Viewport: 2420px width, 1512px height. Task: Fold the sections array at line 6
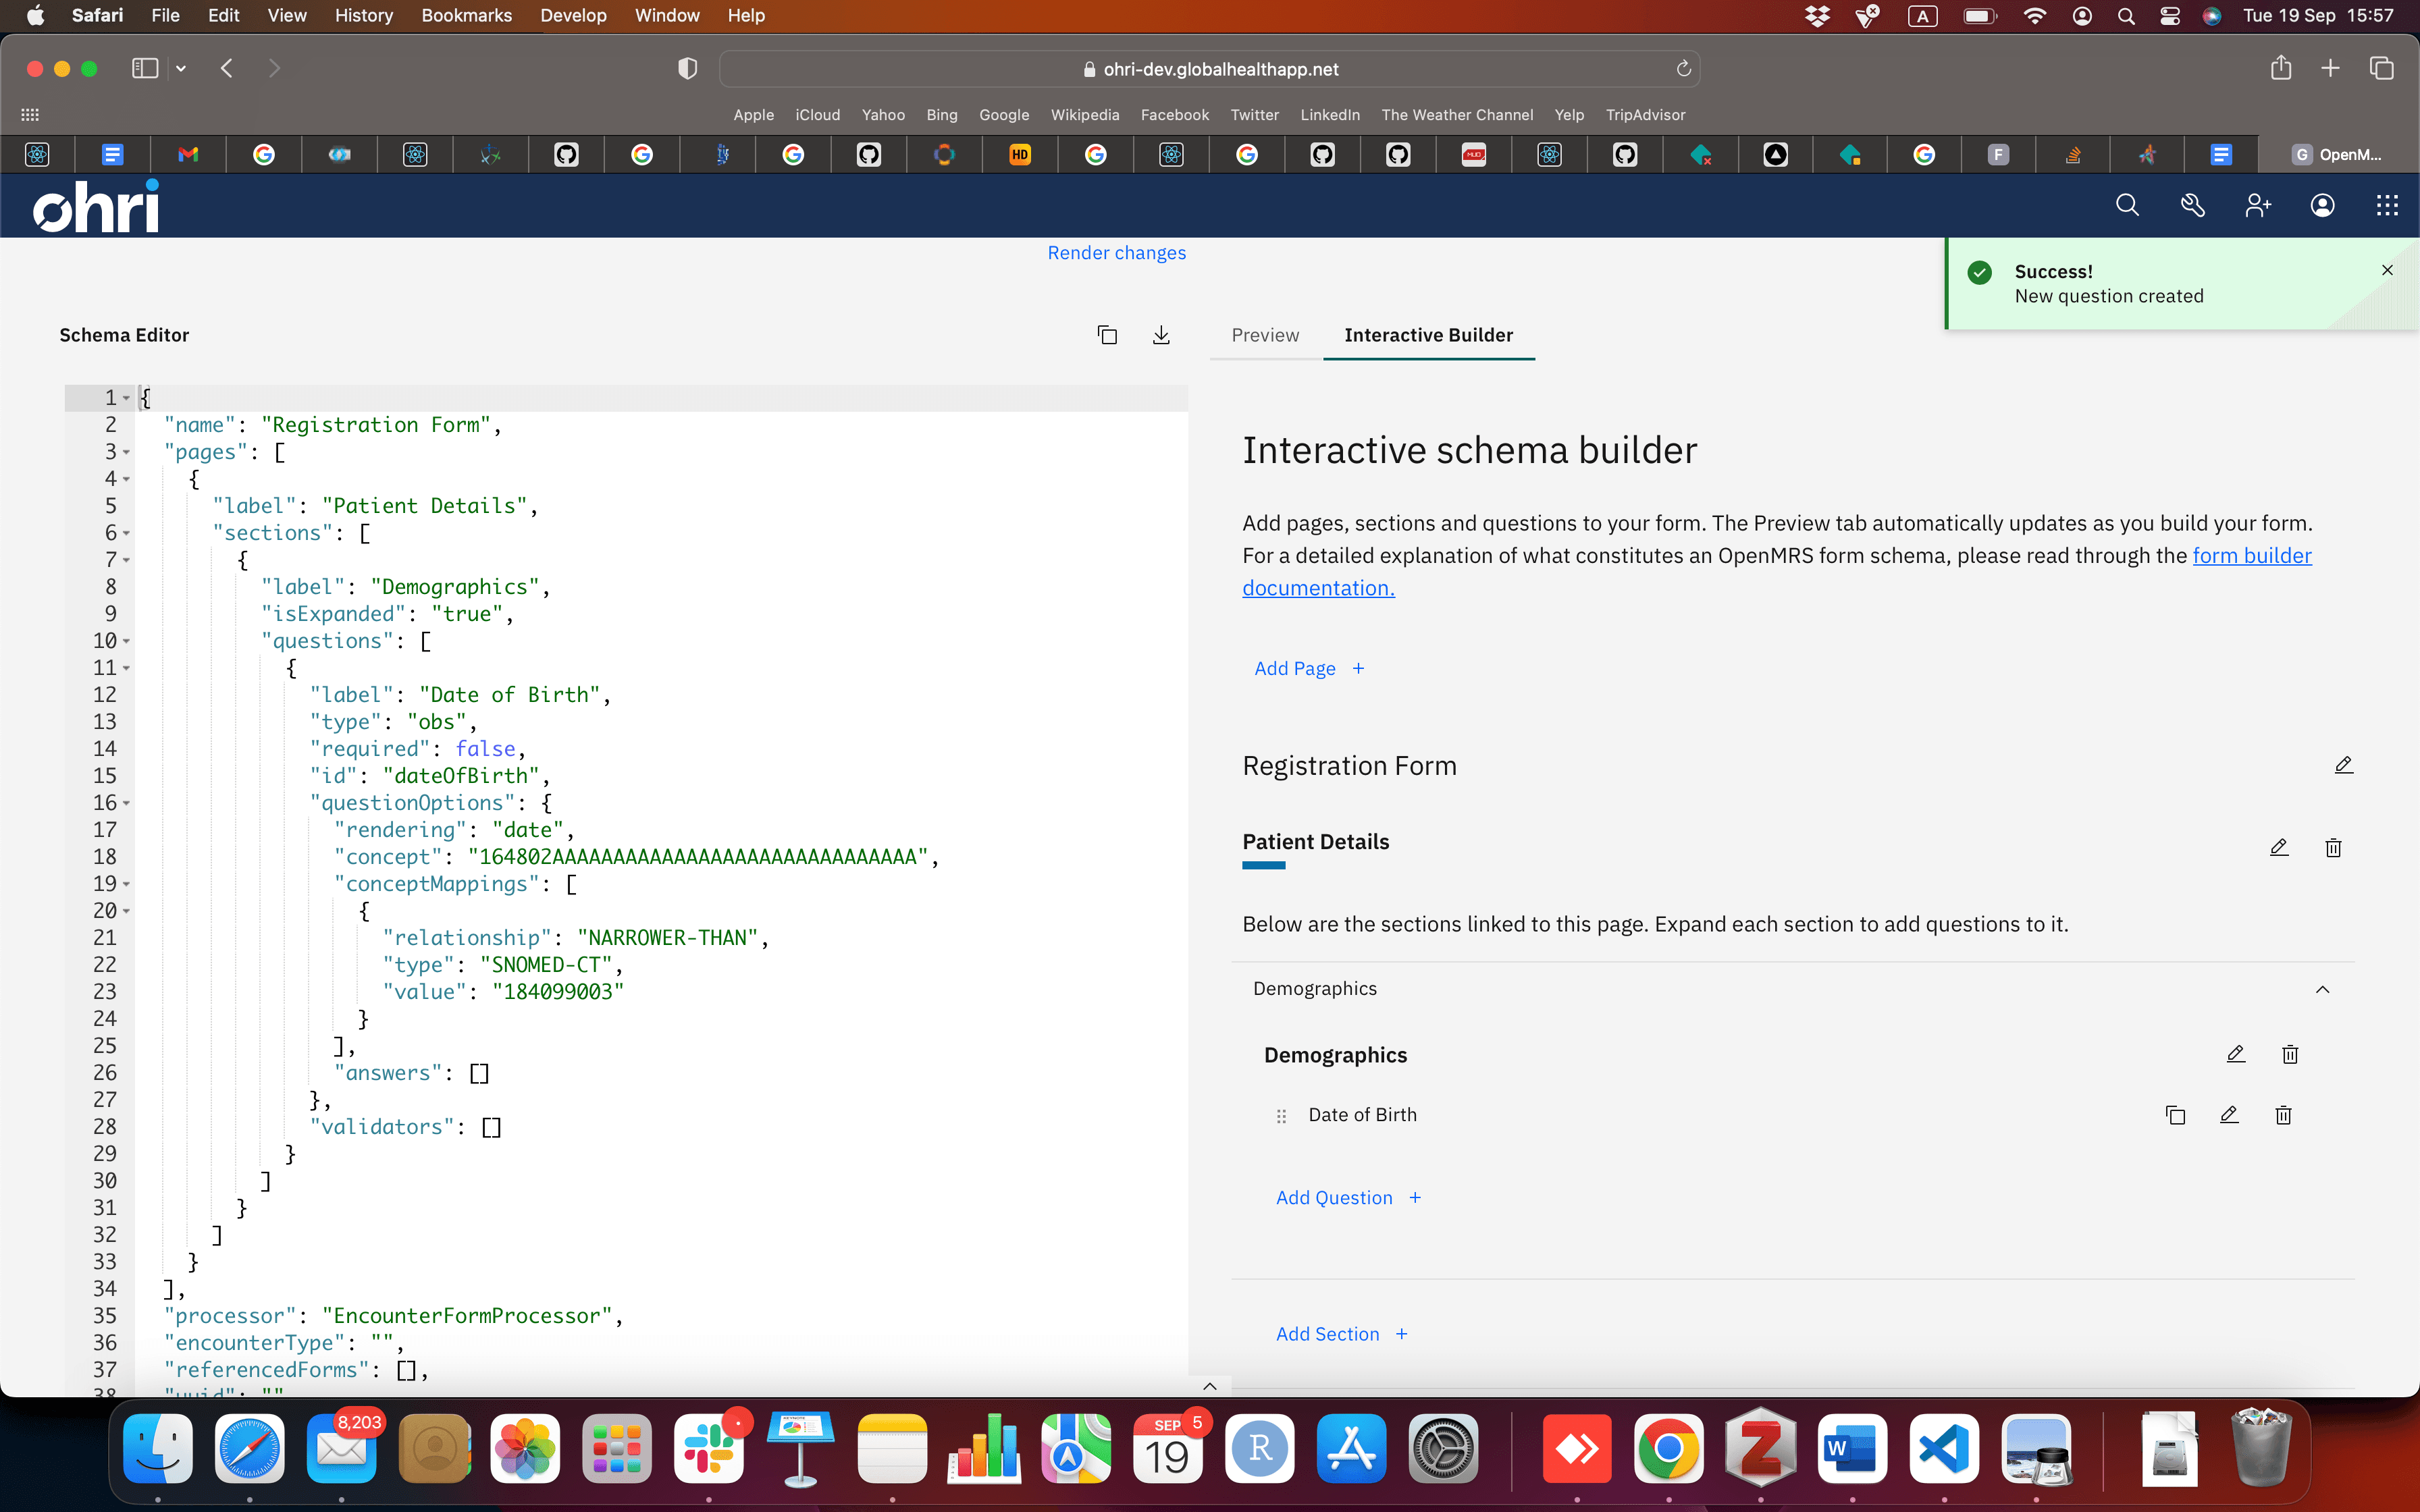pos(127,533)
